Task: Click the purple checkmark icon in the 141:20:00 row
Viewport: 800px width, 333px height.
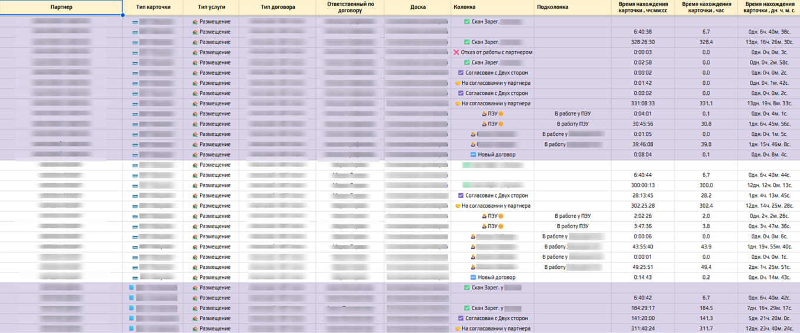Action: click(461, 318)
